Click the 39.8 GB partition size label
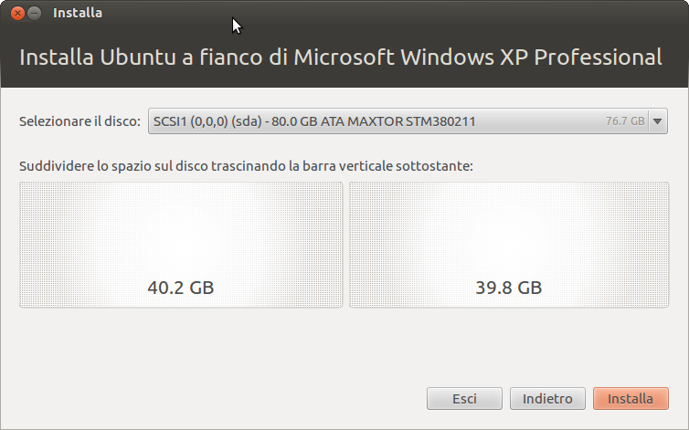This screenshot has width=689, height=430. click(508, 288)
